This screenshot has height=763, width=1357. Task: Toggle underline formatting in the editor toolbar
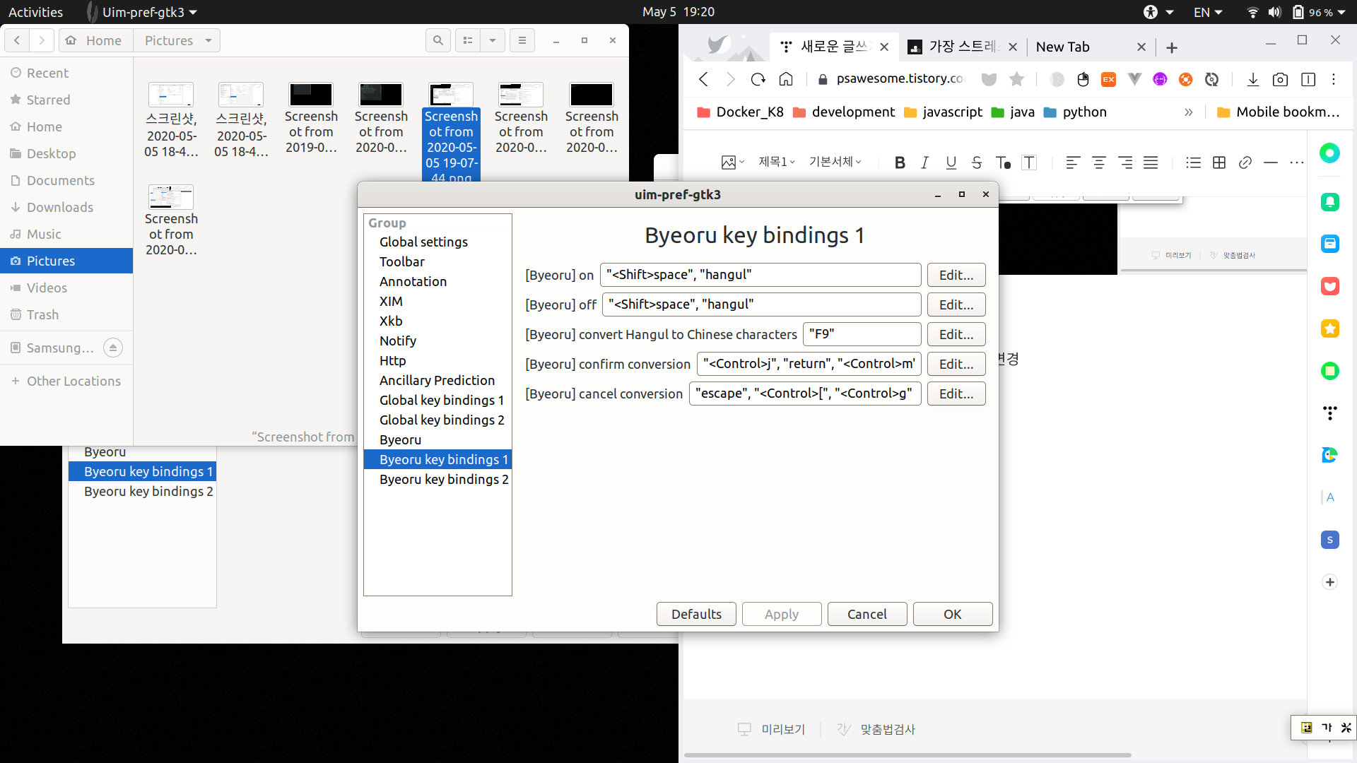[x=951, y=162]
